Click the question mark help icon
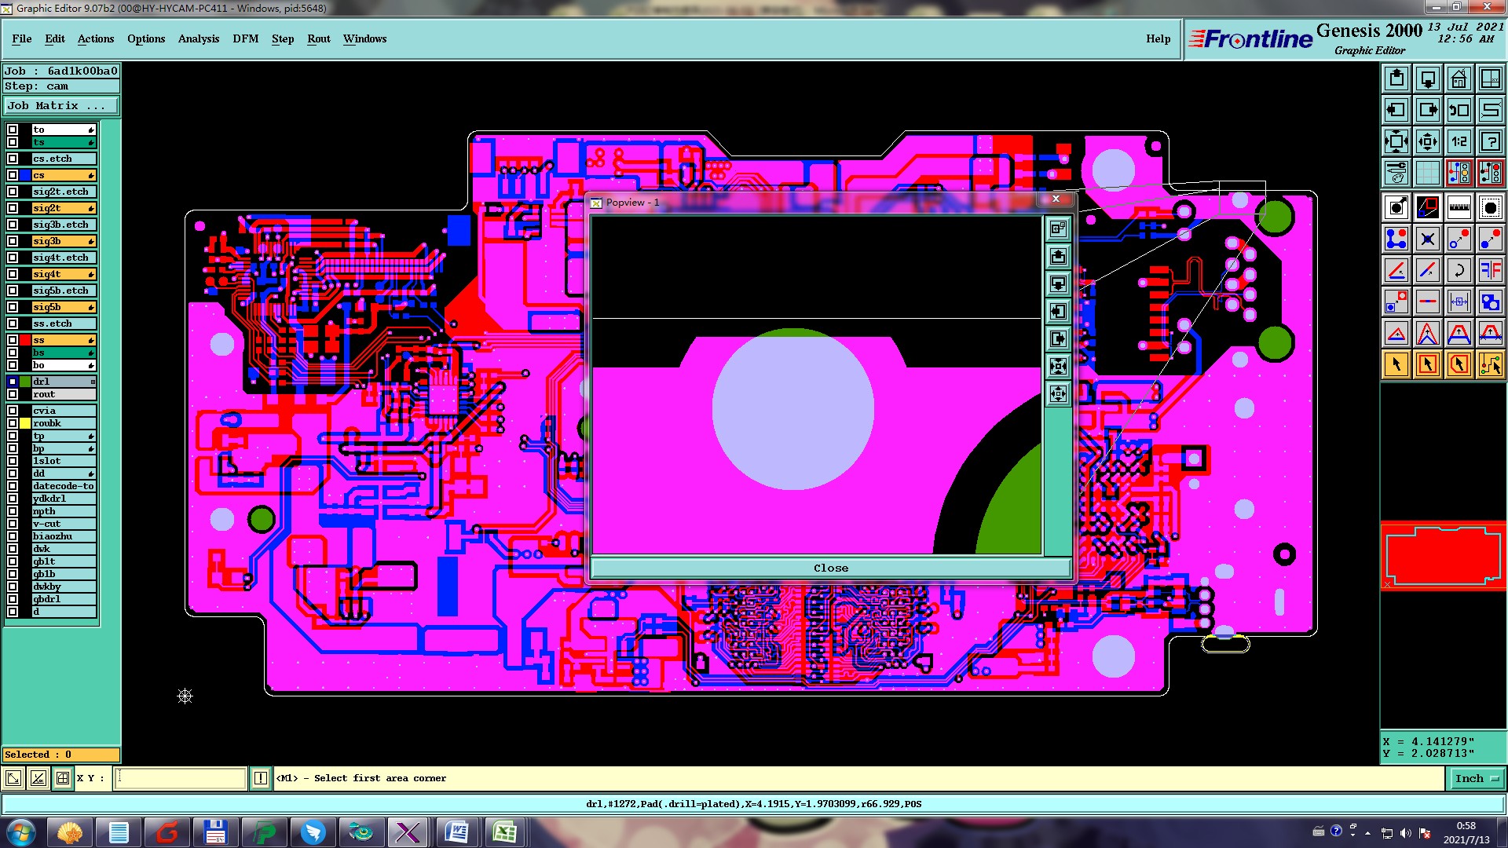 click(1491, 141)
